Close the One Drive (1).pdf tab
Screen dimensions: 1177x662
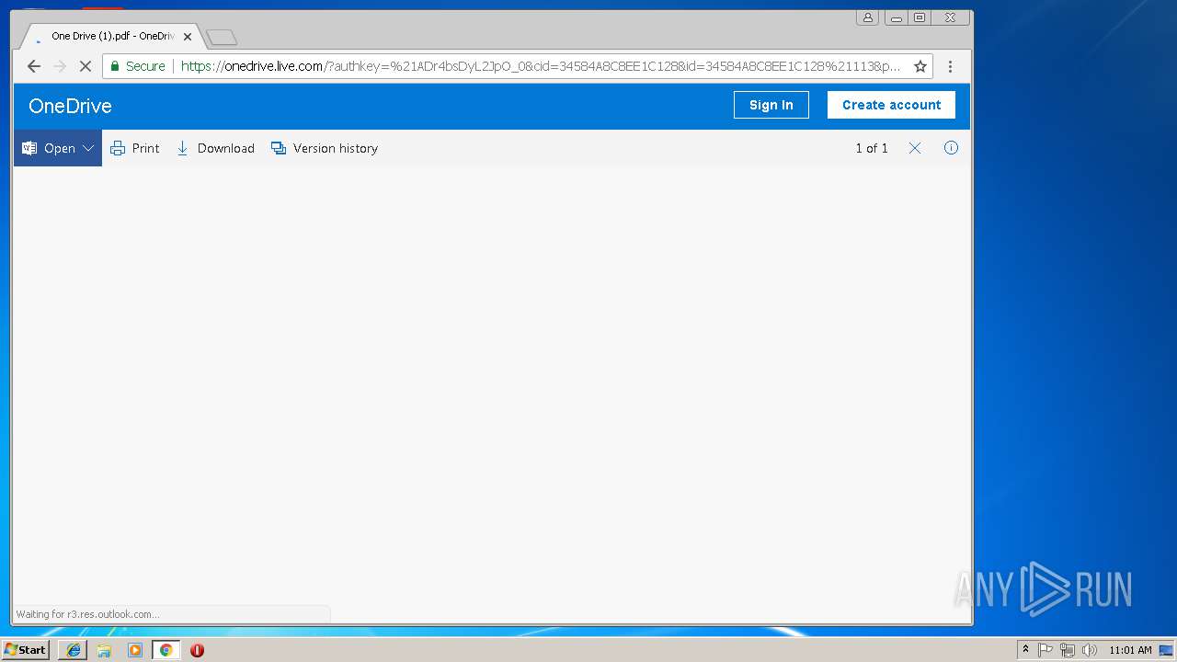[x=188, y=37]
